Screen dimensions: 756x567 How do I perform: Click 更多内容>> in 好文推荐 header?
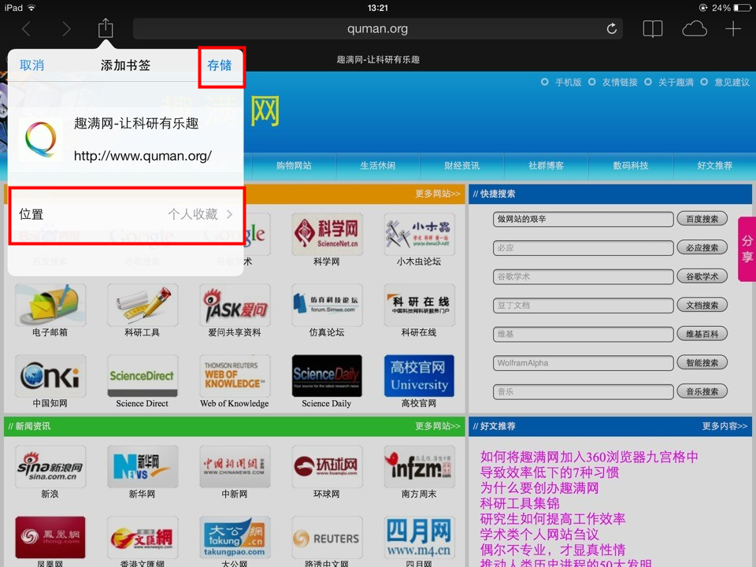(724, 426)
